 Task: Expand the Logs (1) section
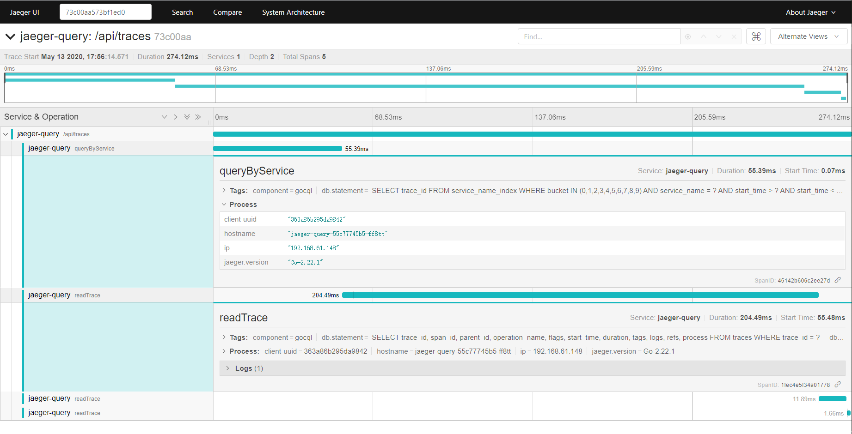coord(244,368)
